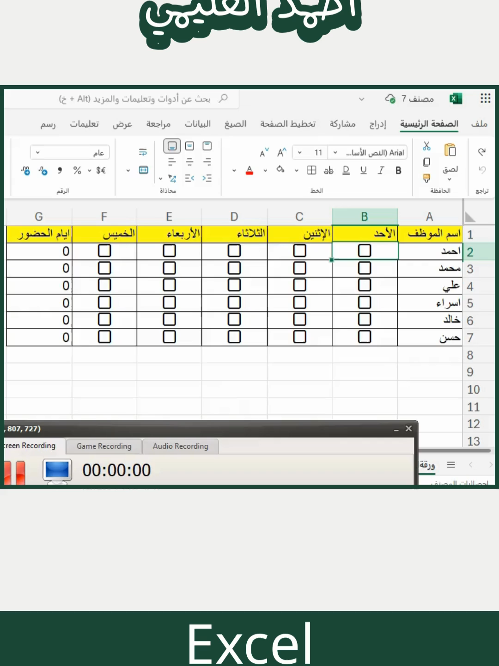The image size is (499, 666).
Task: Apply double underline formatting
Action: click(346, 171)
